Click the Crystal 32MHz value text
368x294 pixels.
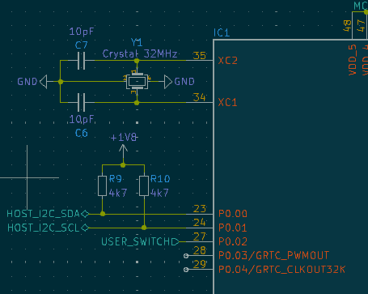[x=140, y=54]
